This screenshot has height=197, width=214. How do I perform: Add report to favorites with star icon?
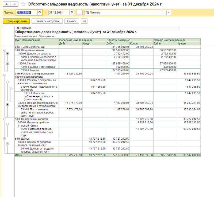pos(23,4)
